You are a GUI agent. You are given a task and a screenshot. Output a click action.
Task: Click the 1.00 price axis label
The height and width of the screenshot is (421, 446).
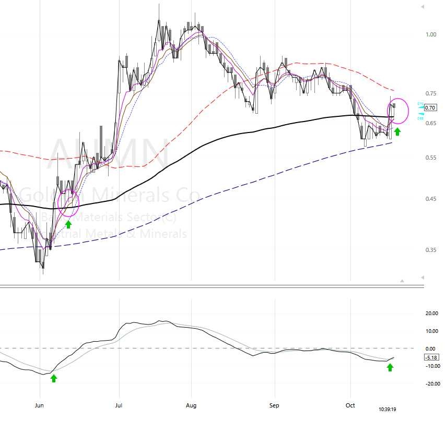coord(431,34)
